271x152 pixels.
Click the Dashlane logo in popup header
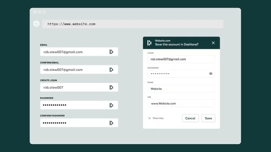pos(149,43)
